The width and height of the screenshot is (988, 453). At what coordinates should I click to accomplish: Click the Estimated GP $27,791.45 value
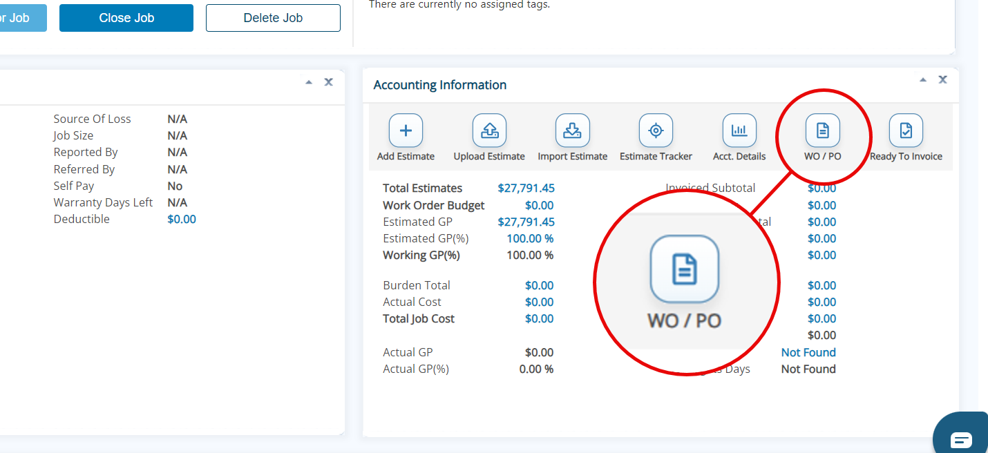pyautogui.click(x=526, y=222)
